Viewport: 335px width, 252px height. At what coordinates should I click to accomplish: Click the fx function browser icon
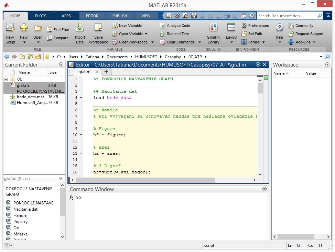tap(71, 198)
